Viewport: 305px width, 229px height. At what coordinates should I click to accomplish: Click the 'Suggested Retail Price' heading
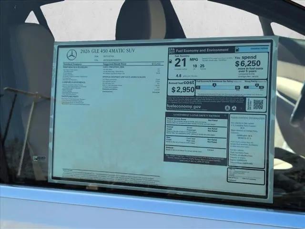(114, 64)
